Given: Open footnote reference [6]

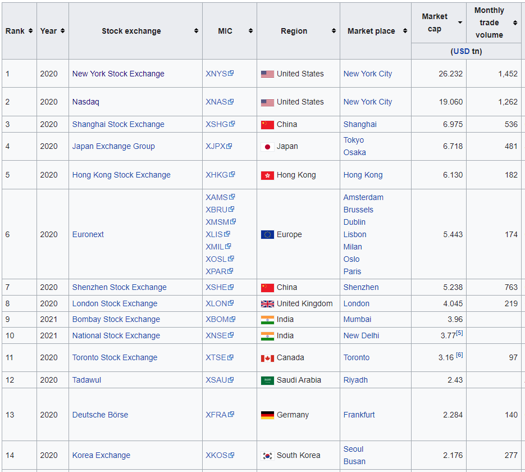Looking at the screenshot, I should coord(459,355).
